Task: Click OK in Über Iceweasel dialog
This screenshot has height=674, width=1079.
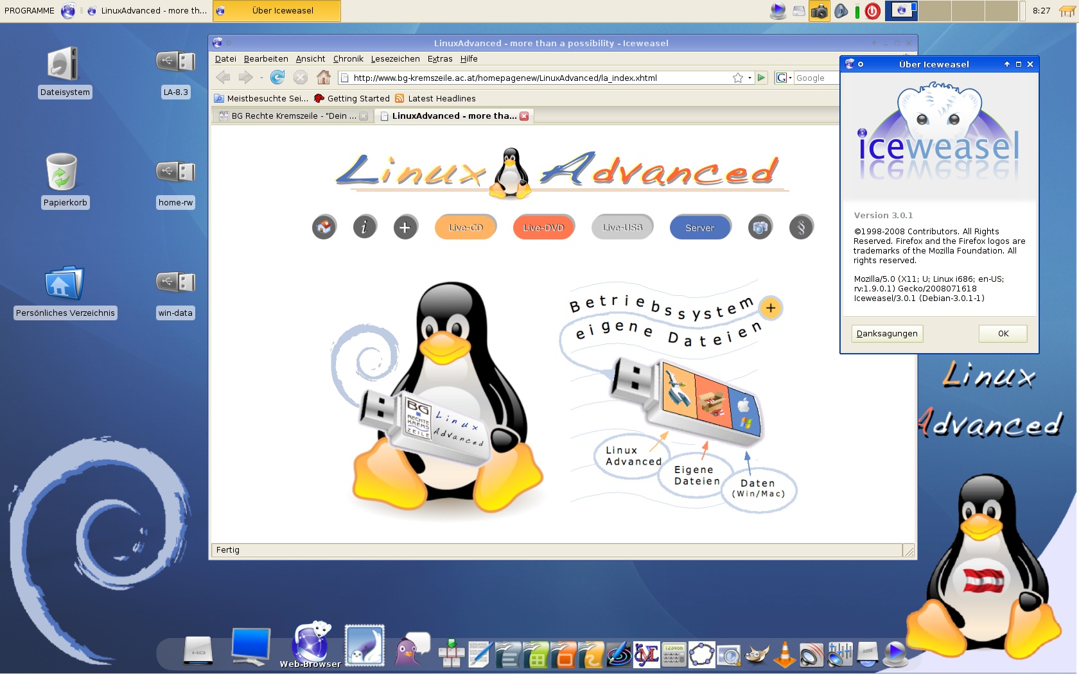Action: (x=1003, y=334)
